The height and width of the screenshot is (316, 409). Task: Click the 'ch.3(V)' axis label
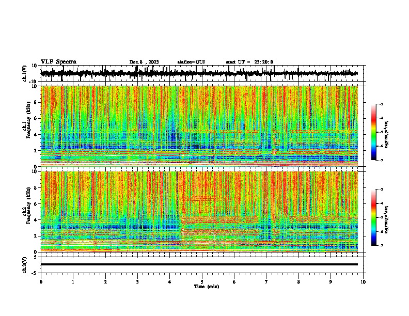25,265
